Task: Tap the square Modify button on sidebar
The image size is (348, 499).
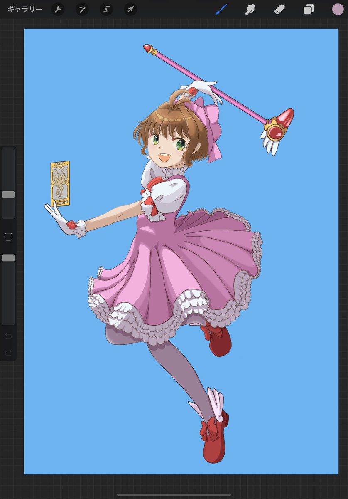Action: click(8, 237)
